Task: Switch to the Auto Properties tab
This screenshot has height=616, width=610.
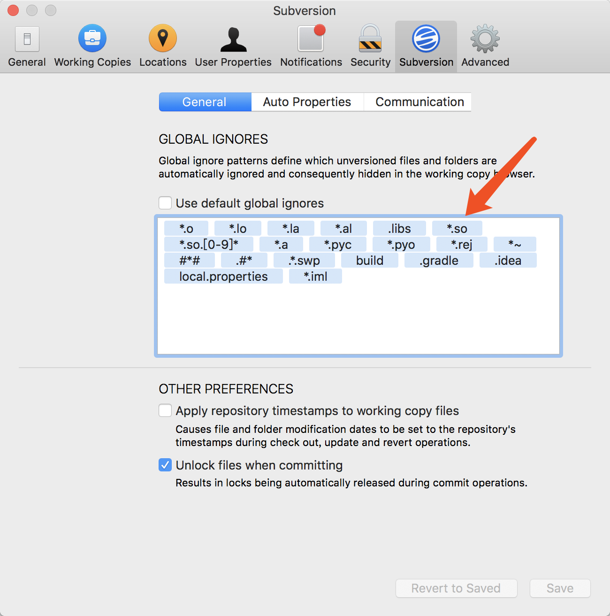Action: [x=307, y=102]
